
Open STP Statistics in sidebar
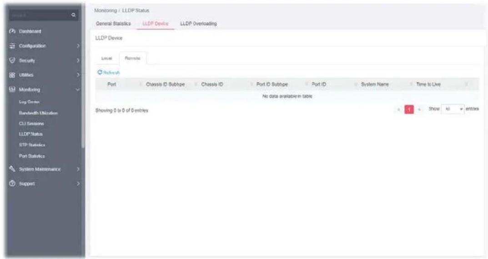32,145
